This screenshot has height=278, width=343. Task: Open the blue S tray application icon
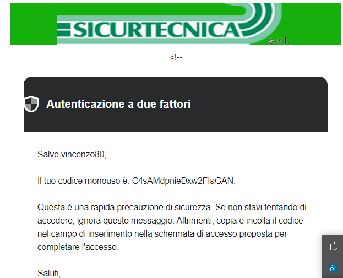333,268
